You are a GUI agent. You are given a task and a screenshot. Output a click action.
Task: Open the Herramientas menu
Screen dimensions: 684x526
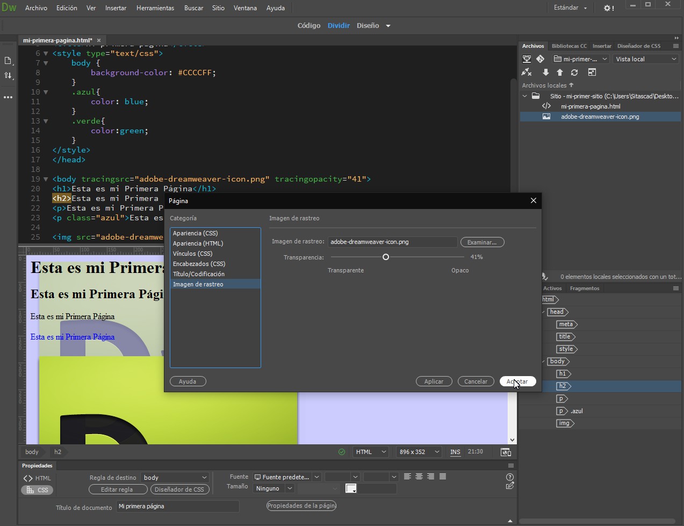click(x=155, y=8)
